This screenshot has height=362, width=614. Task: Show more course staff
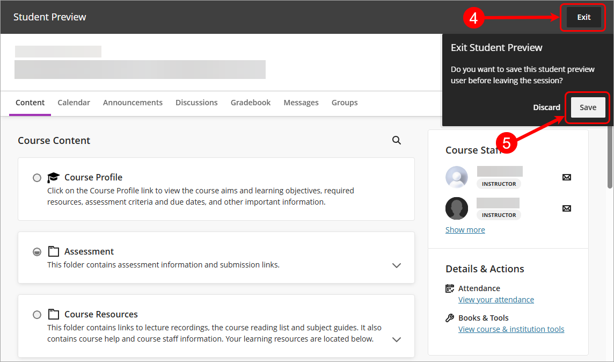coord(465,230)
